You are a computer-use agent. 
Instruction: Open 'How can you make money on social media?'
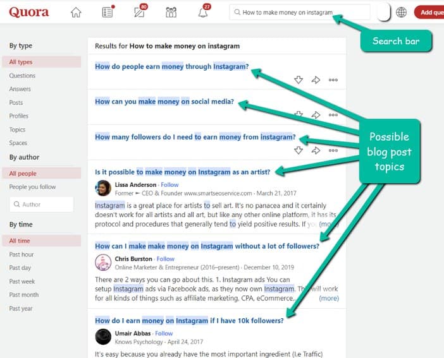(x=164, y=102)
